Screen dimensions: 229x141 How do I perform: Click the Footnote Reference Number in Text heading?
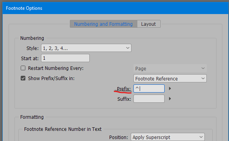[x=63, y=129]
